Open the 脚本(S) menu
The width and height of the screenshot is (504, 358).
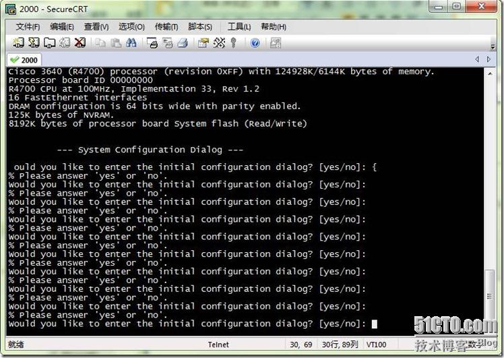pyautogui.click(x=200, y=27)
